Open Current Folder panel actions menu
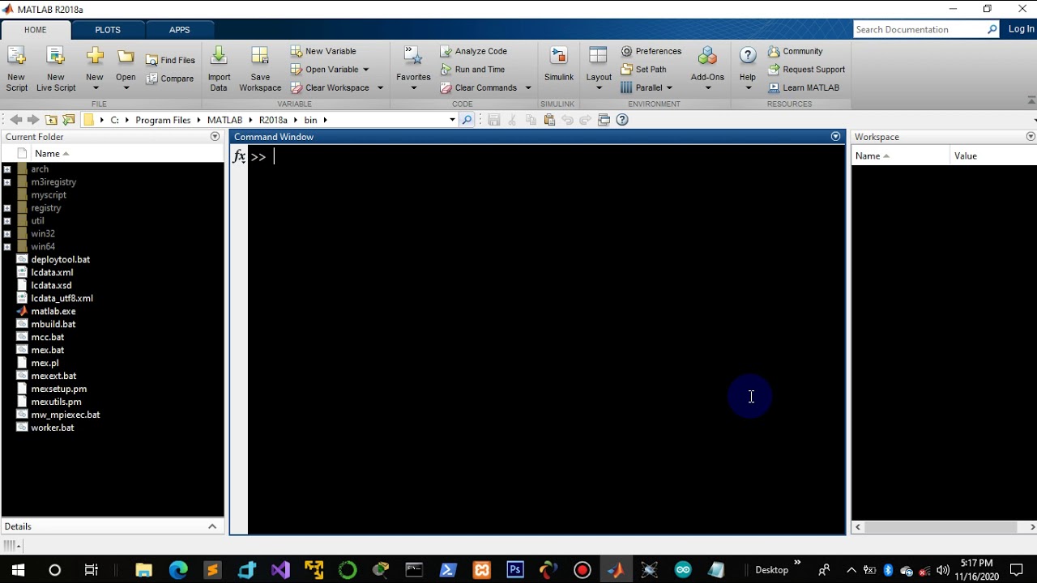This screenshot has height=583, width=1037. coord(215,137)
